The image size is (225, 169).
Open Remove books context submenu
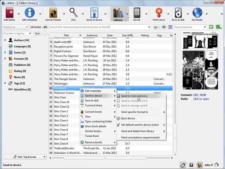pyautogui.click(x=98, y=142)
